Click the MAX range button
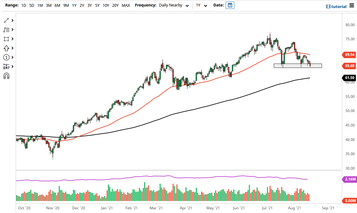This screenshot has width=357, height=213. 126,5
